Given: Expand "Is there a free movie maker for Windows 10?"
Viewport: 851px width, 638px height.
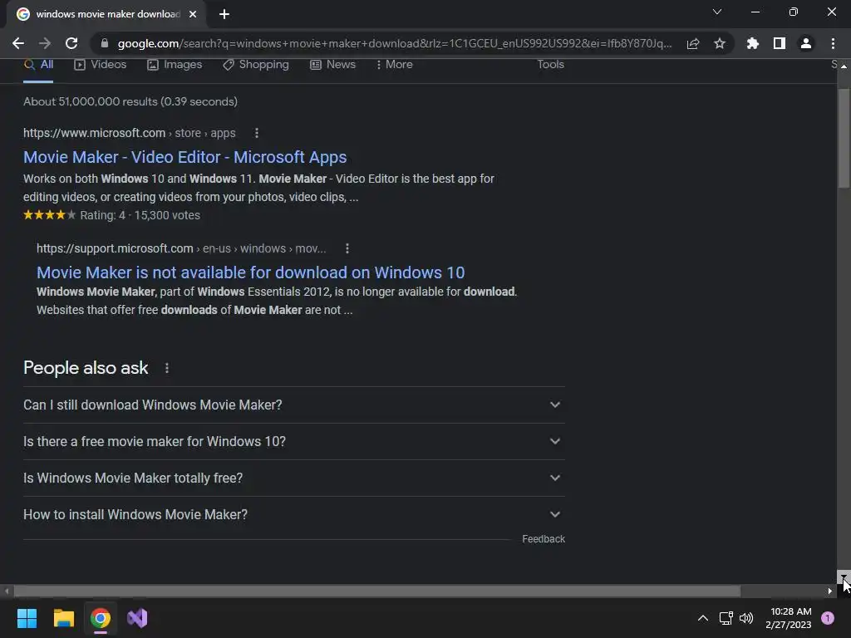Looking at the screenshot, I should [293, 442].
